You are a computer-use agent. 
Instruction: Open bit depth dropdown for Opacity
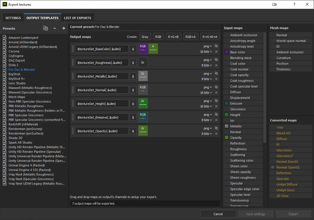(207, 134)
